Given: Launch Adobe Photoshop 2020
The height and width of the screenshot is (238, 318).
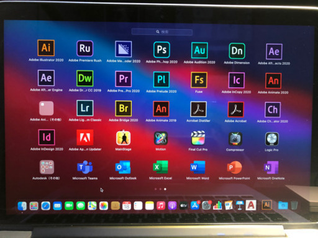Looking at the screenshot, I should click(x=161, y=50).
